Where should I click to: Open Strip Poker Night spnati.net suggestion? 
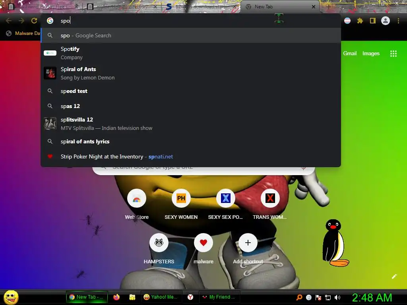click(x=191, y=156)
